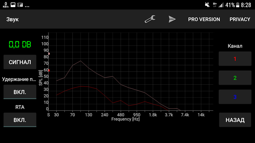This screenshot has height=143, width=255.
Task: Select channel 1 in red
Action: [x=235, y=59]
